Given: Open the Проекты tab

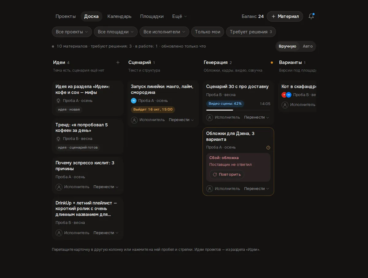Looking at the screenshot, I should tap(66, 16).
